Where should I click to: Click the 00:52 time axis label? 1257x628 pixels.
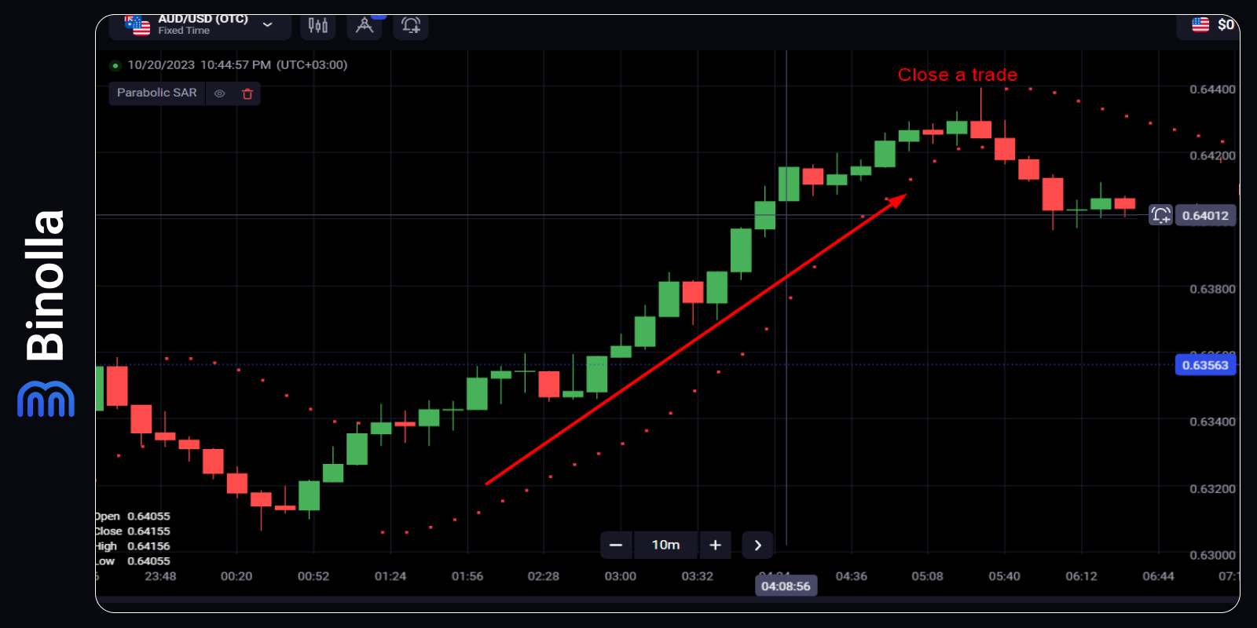313,576
